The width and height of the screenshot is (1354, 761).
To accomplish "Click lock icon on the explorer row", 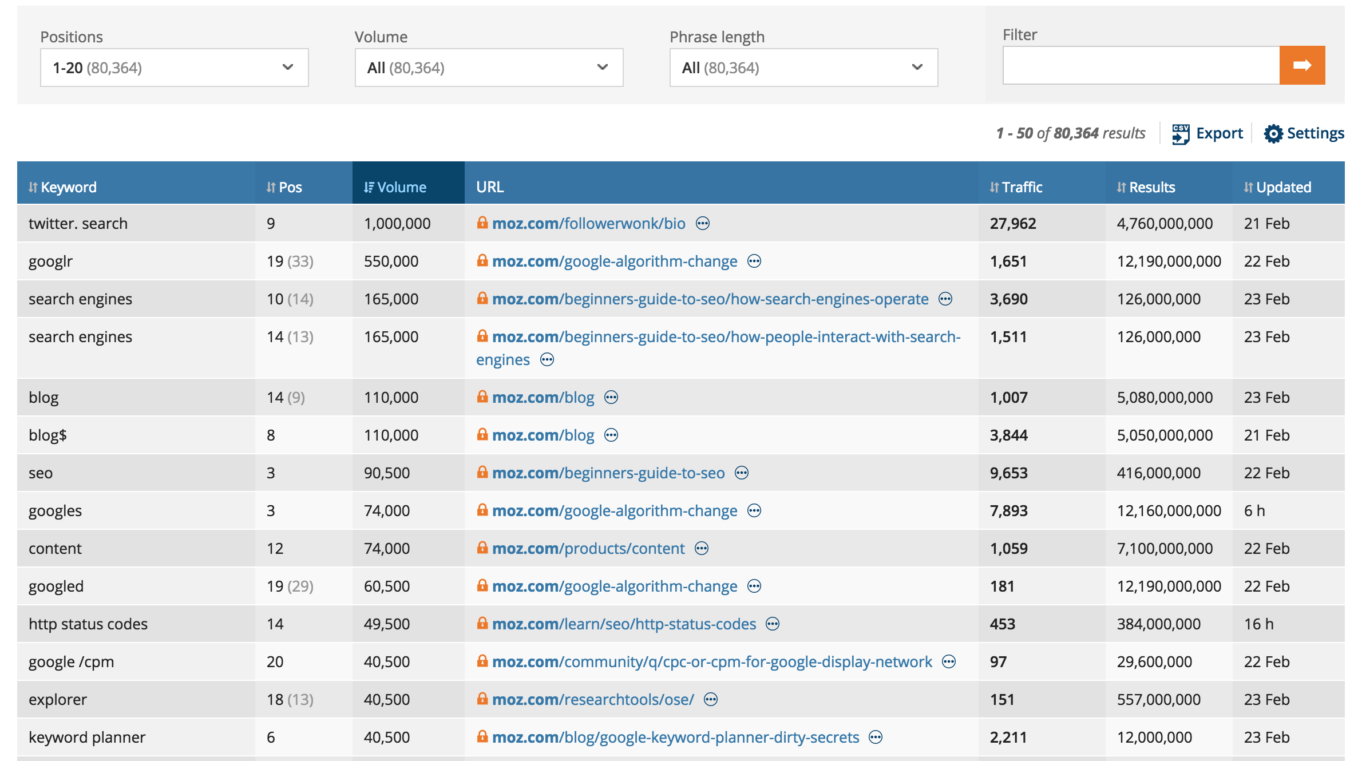I will point(482,698).
